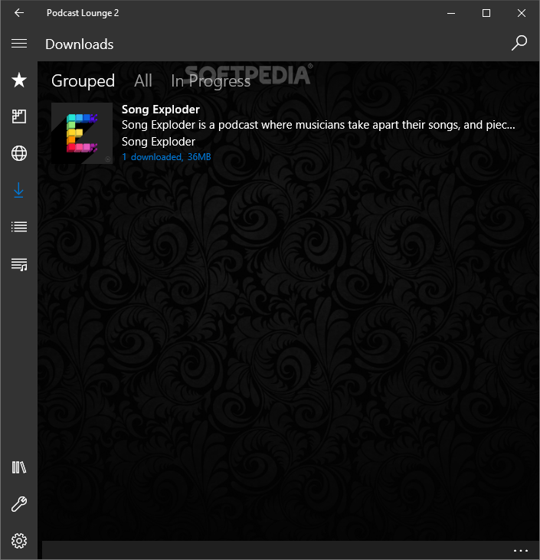
Task: Open the library books icon in sidebar
Action: coord(19,467)
